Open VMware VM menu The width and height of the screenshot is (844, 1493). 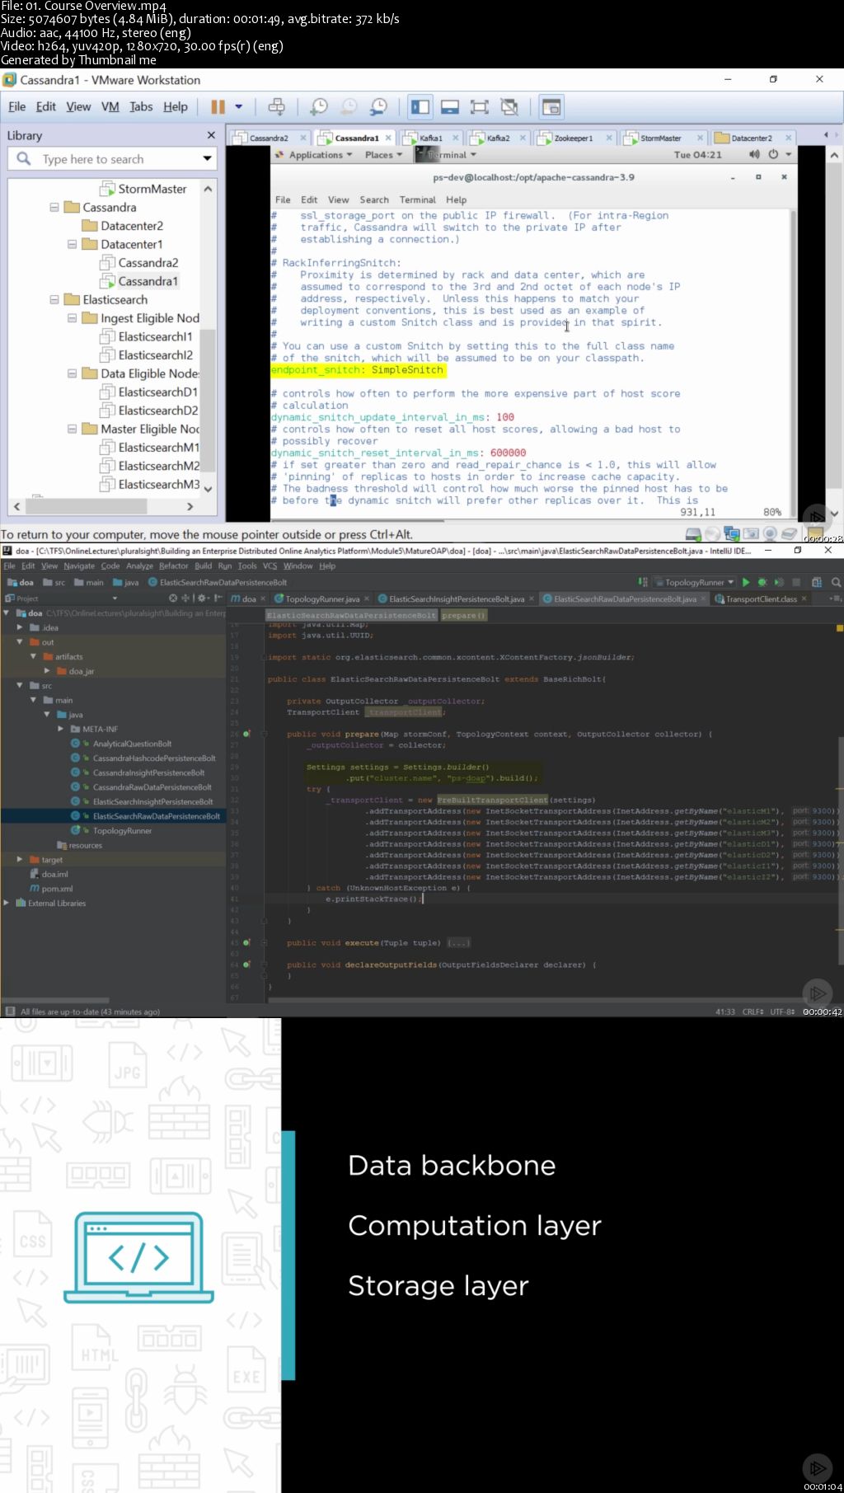point(110,106)
